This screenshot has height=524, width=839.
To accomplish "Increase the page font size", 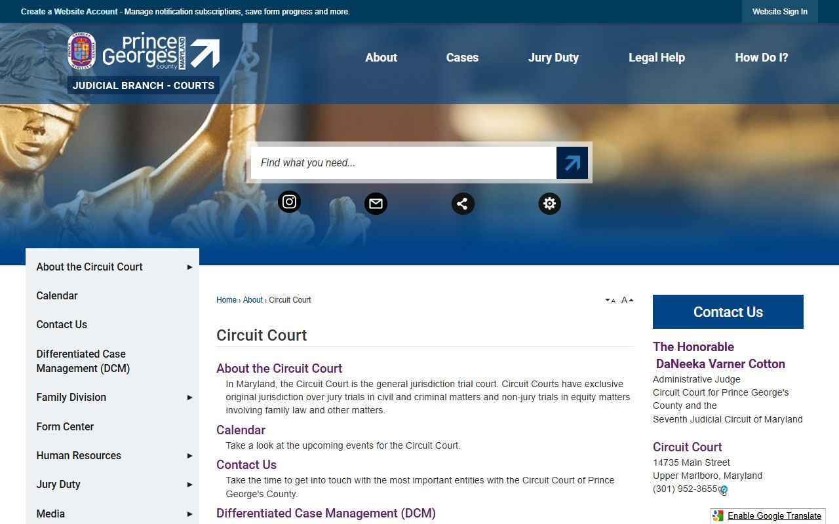I will point(627,300).
